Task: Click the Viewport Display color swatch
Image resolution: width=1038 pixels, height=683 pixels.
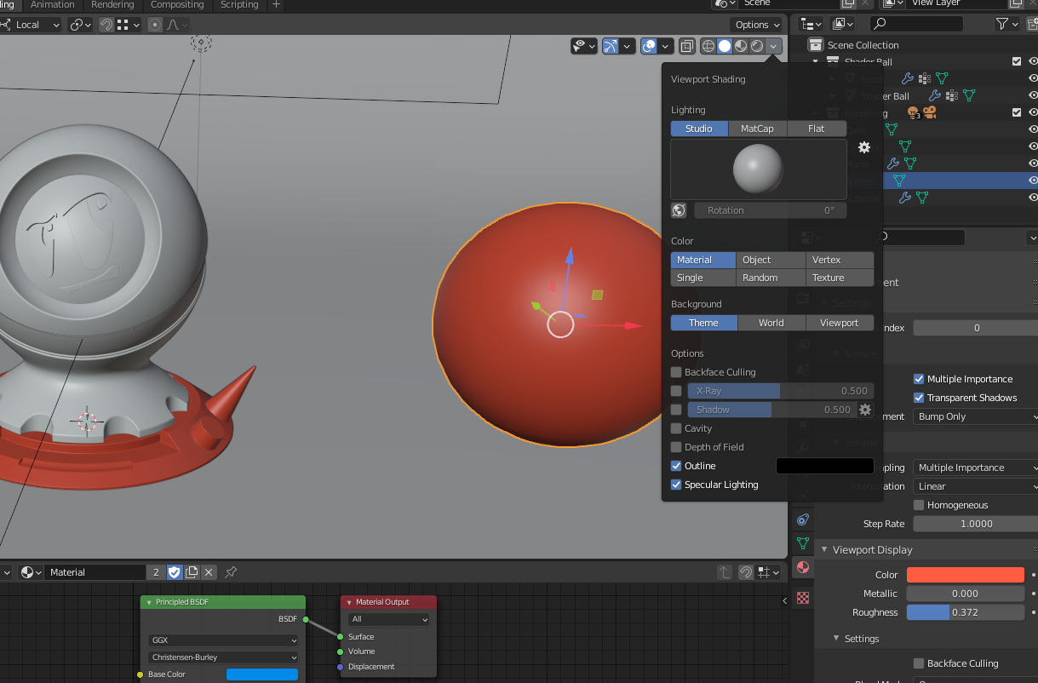Action: (966, 575)
